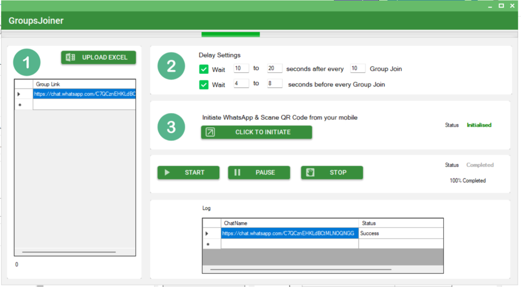
Task: Click the Log section label
Action: (x=207, y=208)
